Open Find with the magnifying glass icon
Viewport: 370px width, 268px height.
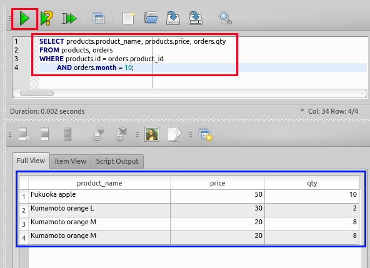click(x=225, y=18)
